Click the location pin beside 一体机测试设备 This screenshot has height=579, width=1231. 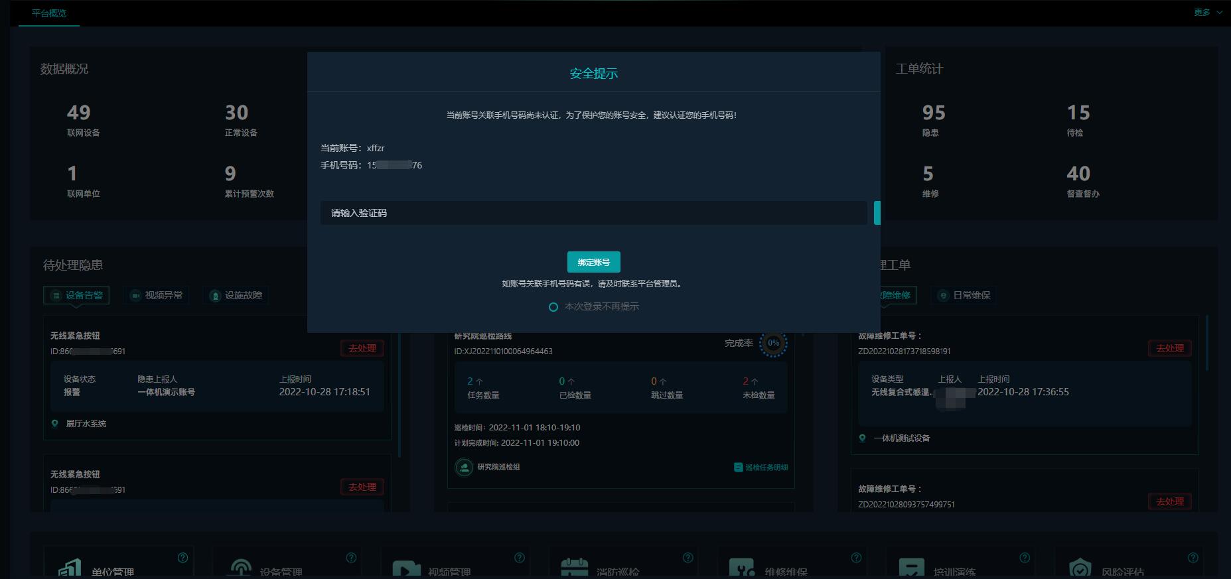click(863, 438)
